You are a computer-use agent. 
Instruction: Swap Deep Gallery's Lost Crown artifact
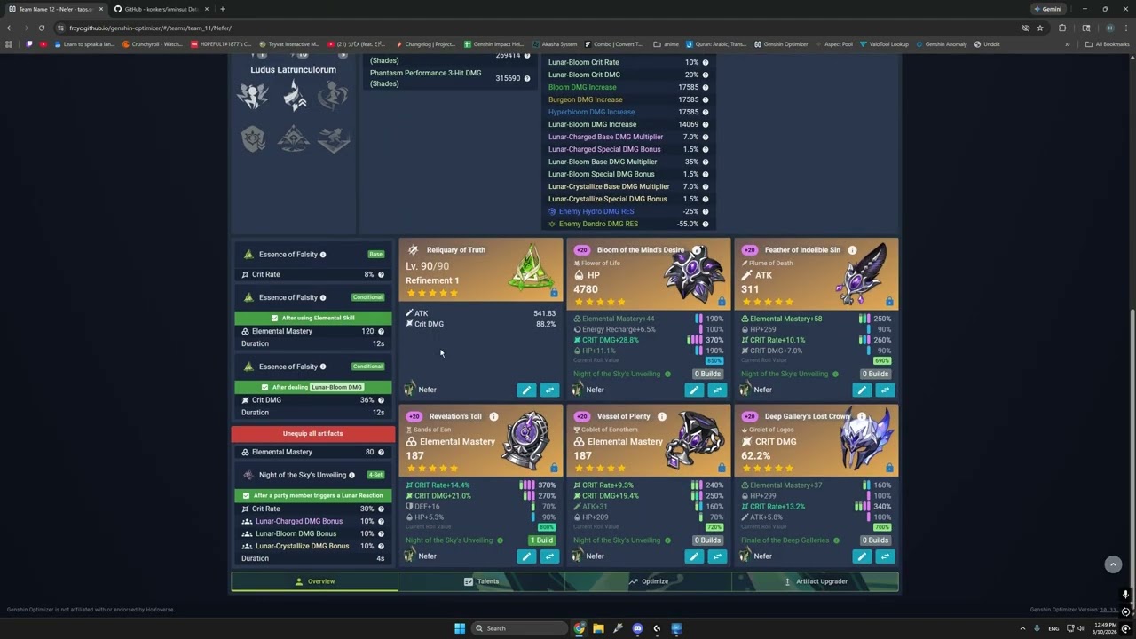pos(885,556)
